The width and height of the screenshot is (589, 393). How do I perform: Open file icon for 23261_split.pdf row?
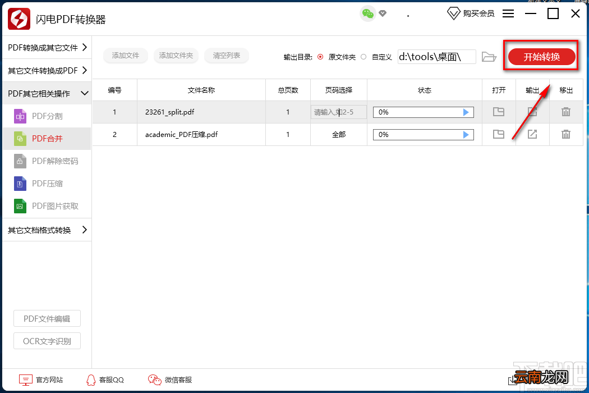click(x=499, y=112)
